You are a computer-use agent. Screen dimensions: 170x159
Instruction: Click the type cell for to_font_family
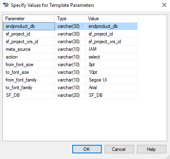[70, 88]
